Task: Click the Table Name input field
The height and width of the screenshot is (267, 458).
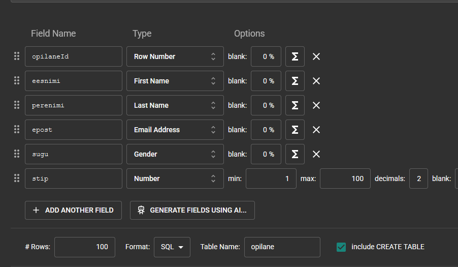Action: pos(282,247)
